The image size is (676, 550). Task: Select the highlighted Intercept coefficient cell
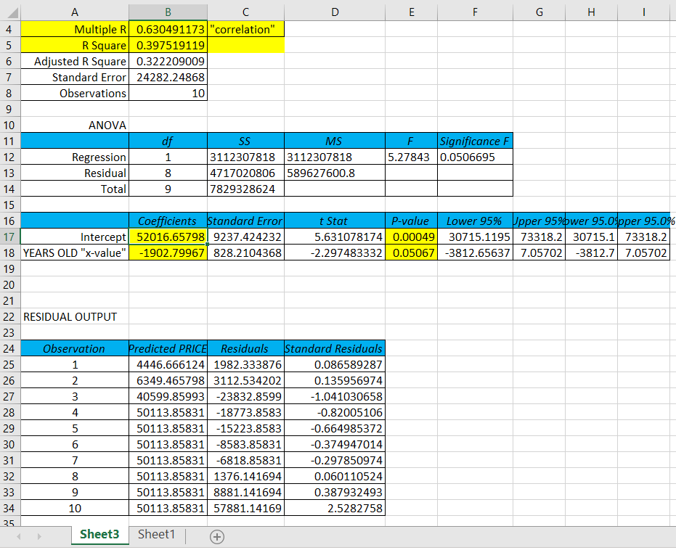click(168, 237)
